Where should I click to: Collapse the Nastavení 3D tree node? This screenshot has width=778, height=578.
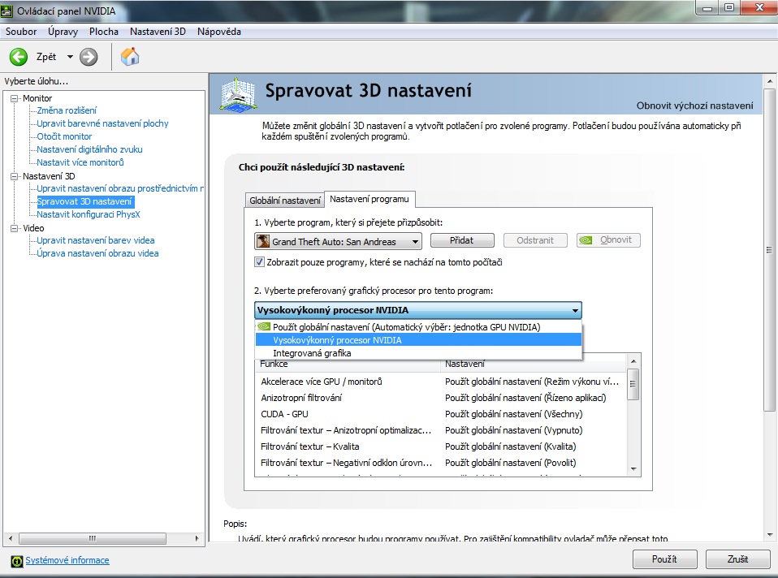(x=15, y=176)
